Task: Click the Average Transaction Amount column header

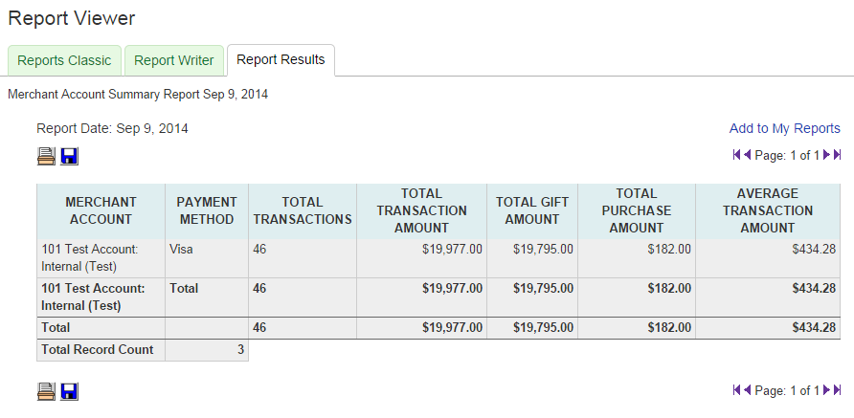Action: (x=767, y=210)
